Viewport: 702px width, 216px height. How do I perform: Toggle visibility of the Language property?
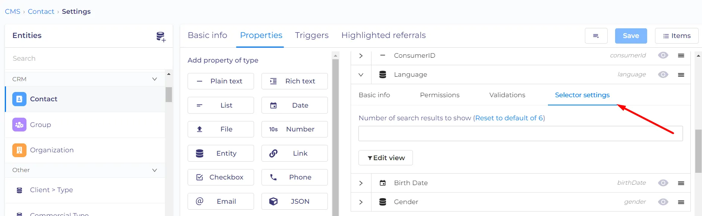[663, 74]
